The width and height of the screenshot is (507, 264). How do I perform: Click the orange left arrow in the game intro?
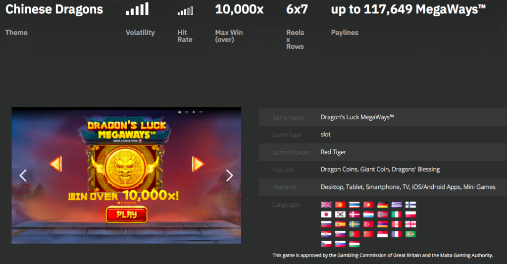[55, 164]
